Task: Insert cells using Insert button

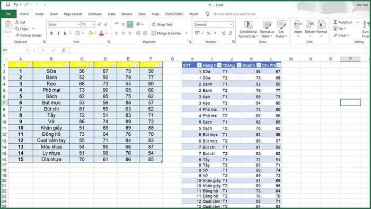Action: (x=298, y=29)
